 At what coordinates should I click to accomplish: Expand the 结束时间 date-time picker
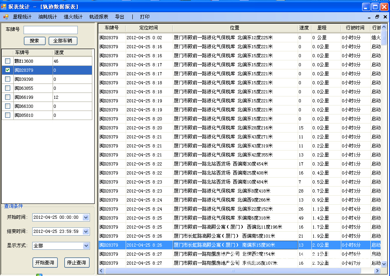coord(86,232)
